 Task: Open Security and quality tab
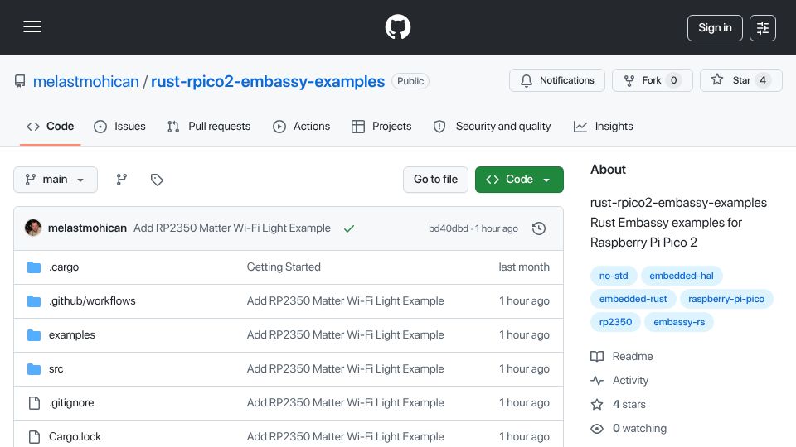[492, 126]
